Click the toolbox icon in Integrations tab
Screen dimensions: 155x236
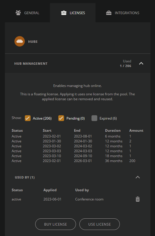coord(109,13)
